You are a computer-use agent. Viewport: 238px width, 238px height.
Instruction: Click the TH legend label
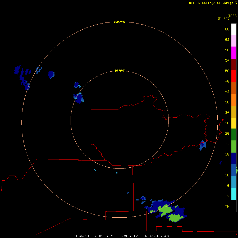coord(227,207)
